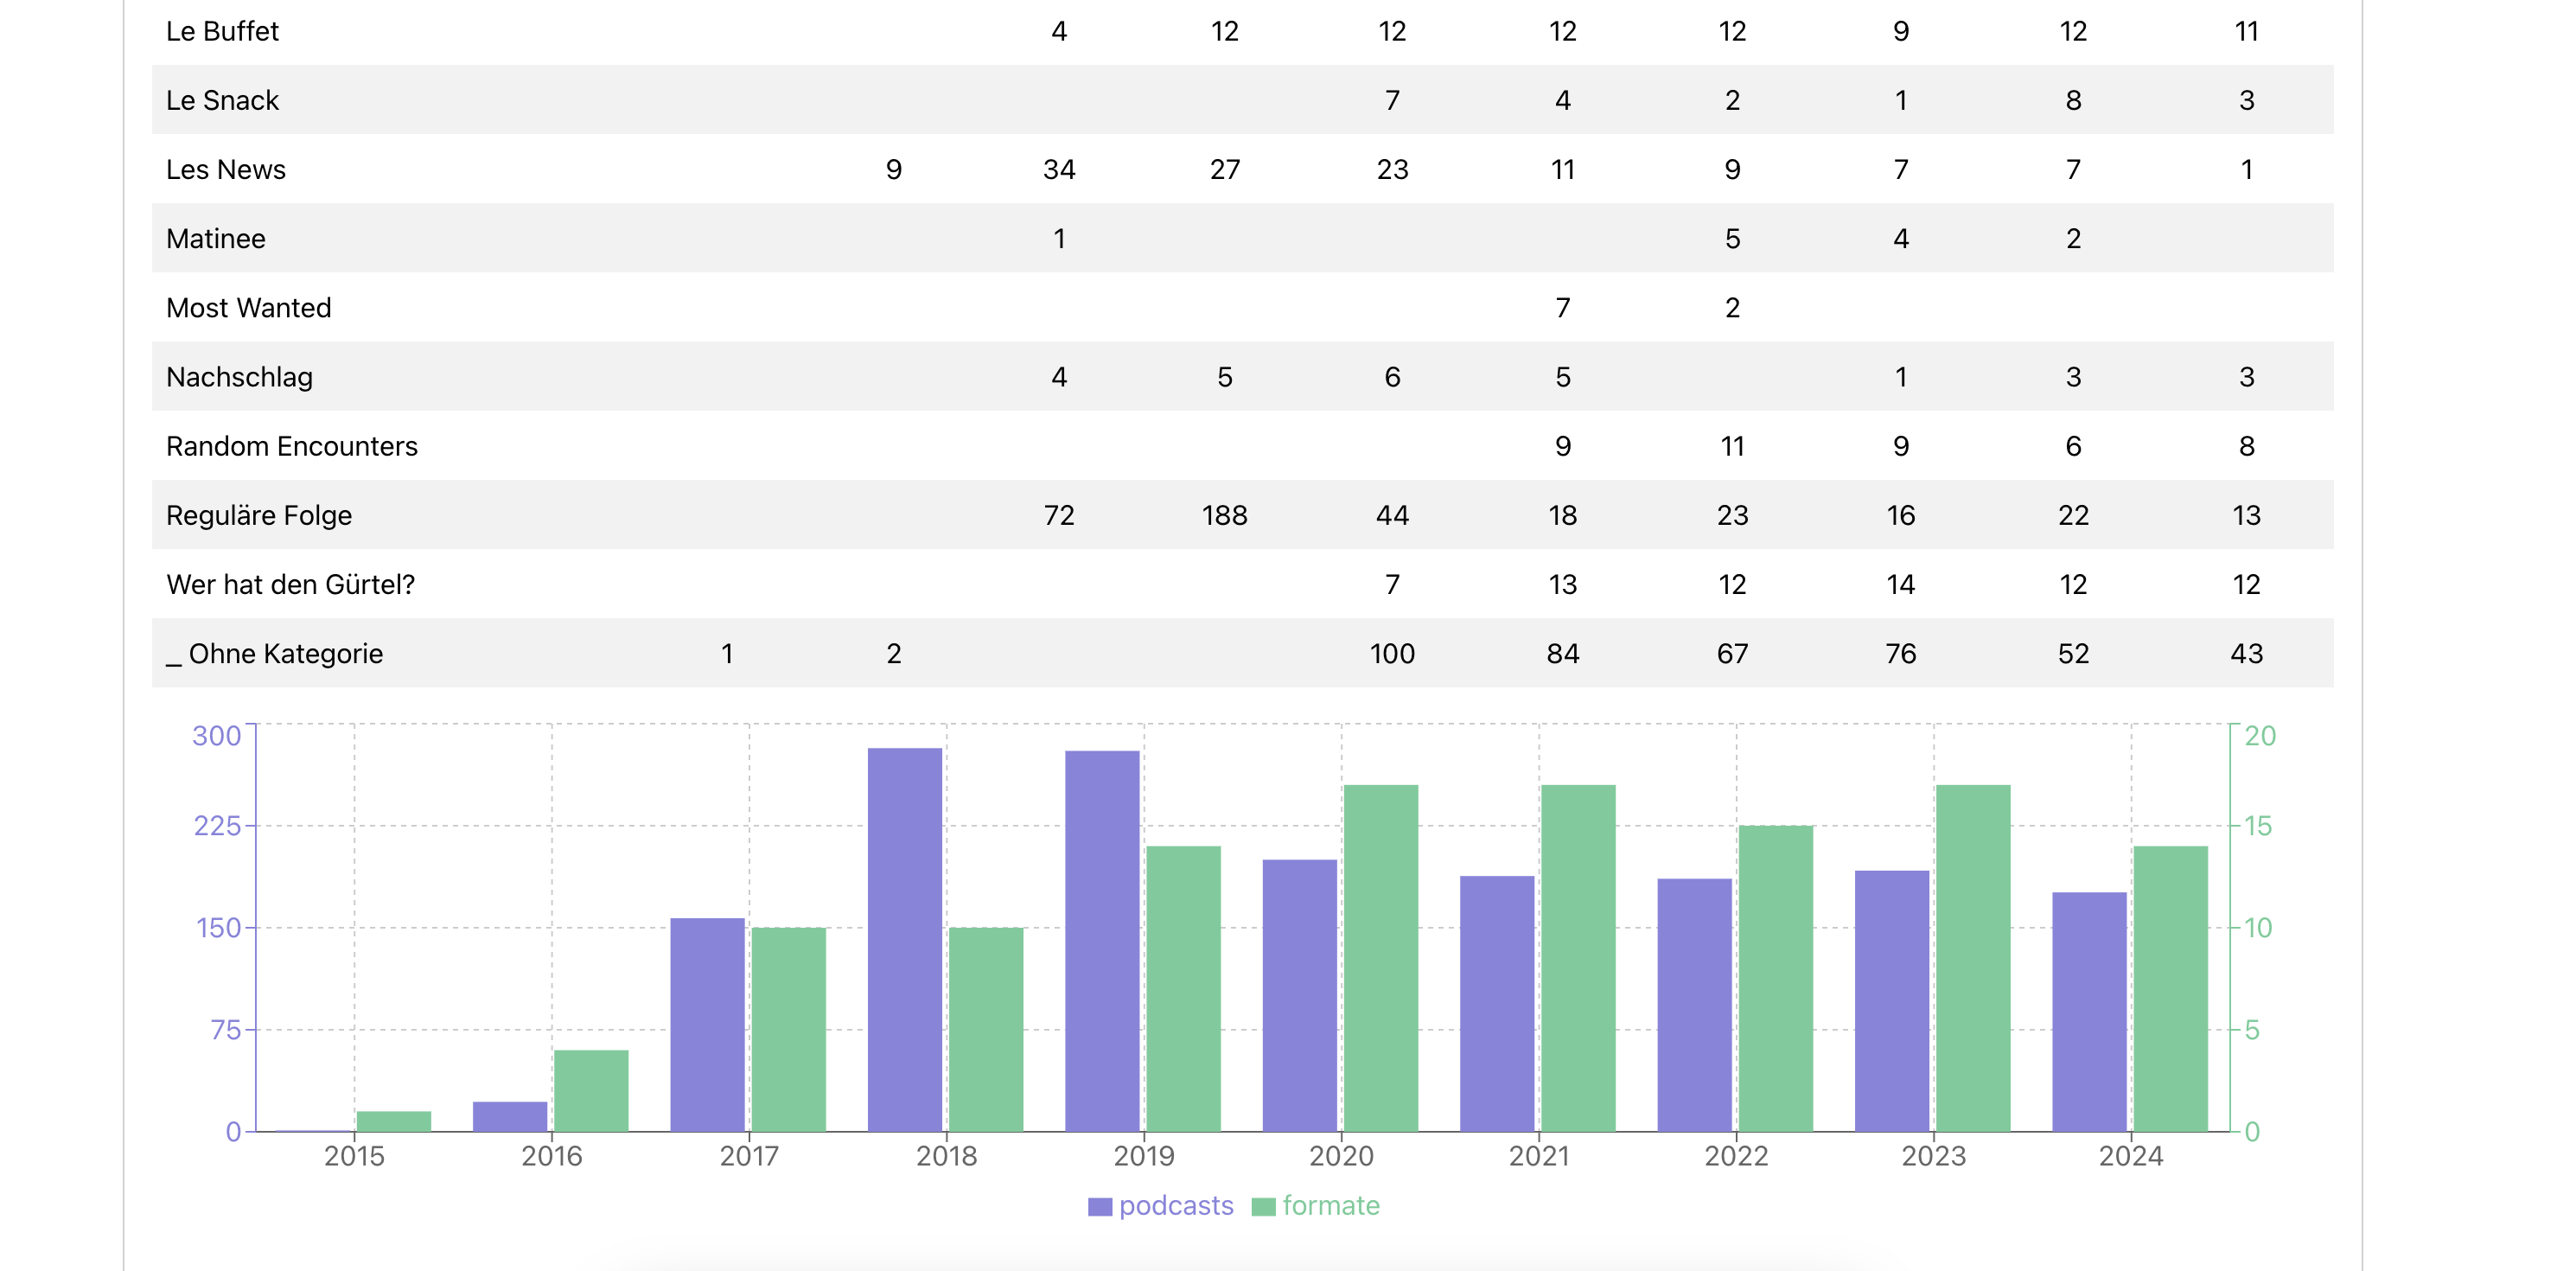Click the 100 value in Ohne Kategorie row
This screenshot has height=1271, width=2576.
coord(1391,654)
